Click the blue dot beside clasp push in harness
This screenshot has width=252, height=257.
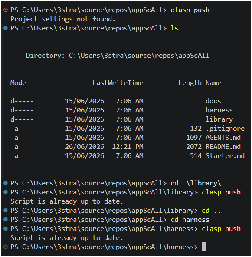click(x=6, y=229)
